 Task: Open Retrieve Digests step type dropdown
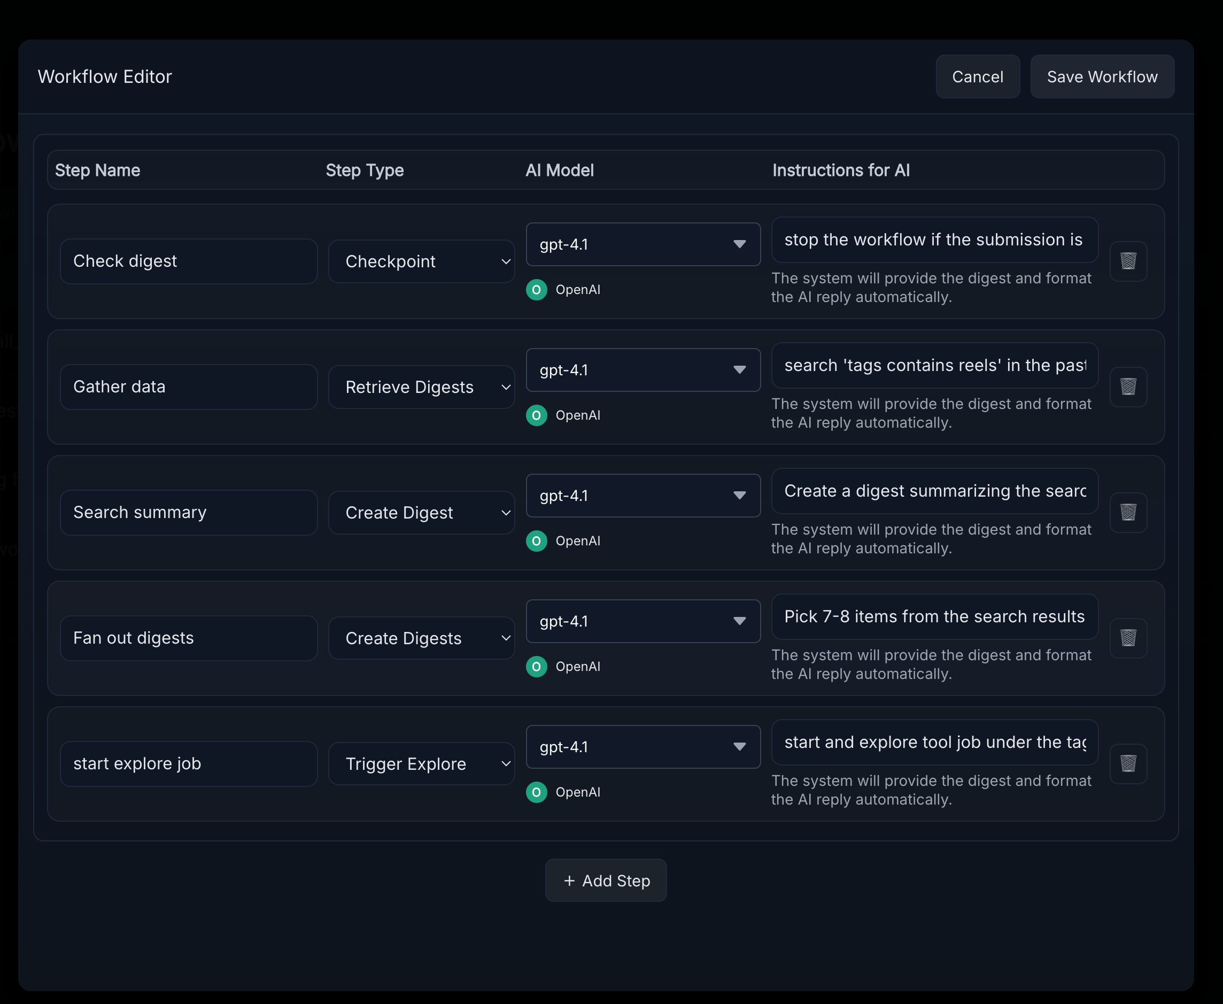click(x=422, y=387)
